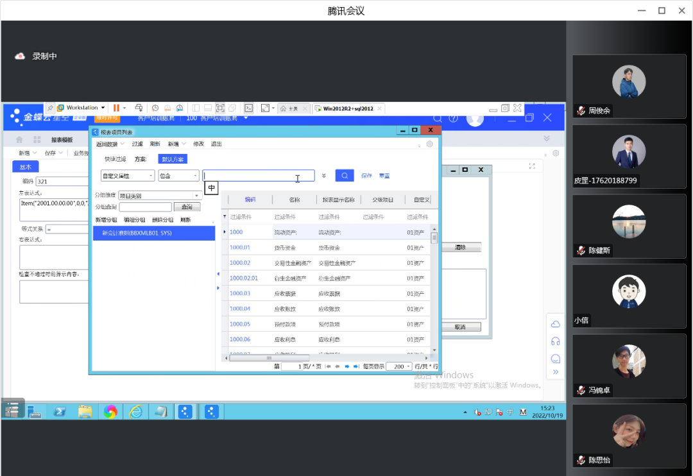The height and width of the screenshot is (476, 693).
Task: Open Chrome-like browser in taskbar
Action: (110, 412)
